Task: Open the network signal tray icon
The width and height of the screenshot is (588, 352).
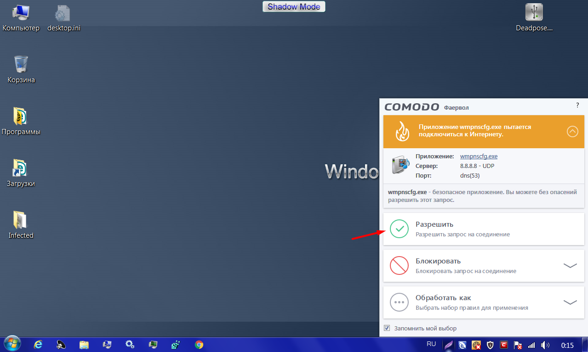Action: click(531, 345)
